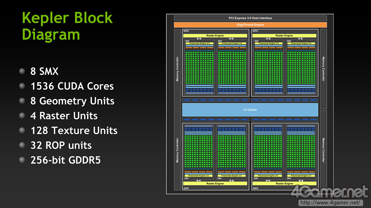Click the "PCI Express 3.0 Host Interface" block
Image resolution: width=371 pixels, height=208 pixels.
(x=250, y=18)
